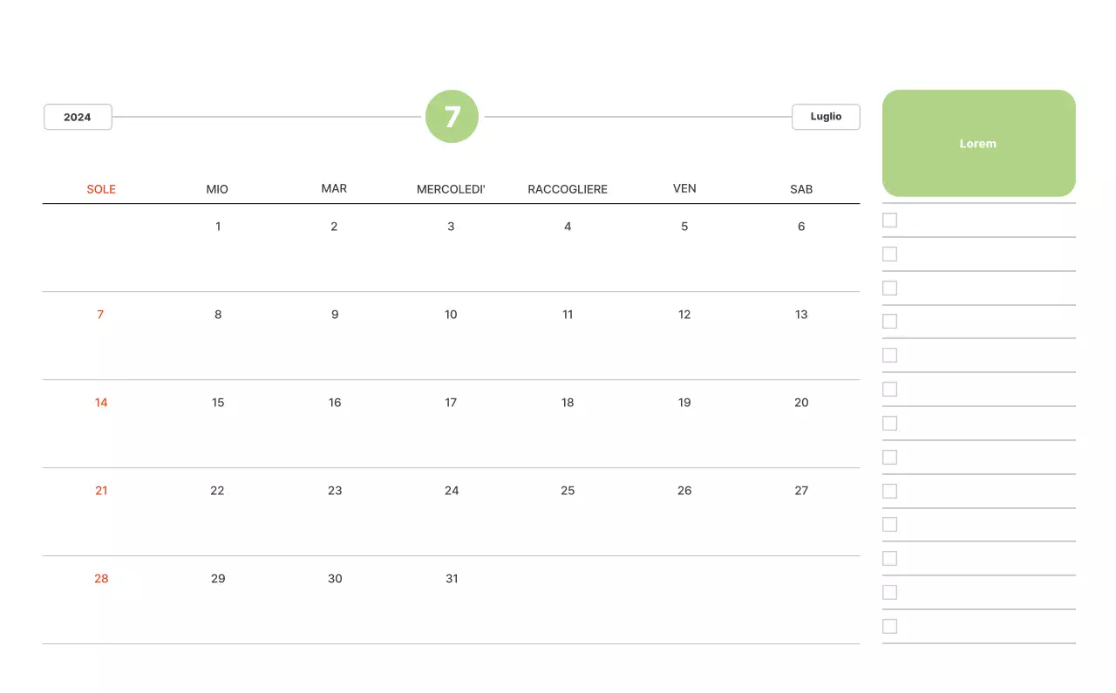Click the green Lorem header box
Image resolution: width=1116 pixels, height=693 pixels.
978,143
